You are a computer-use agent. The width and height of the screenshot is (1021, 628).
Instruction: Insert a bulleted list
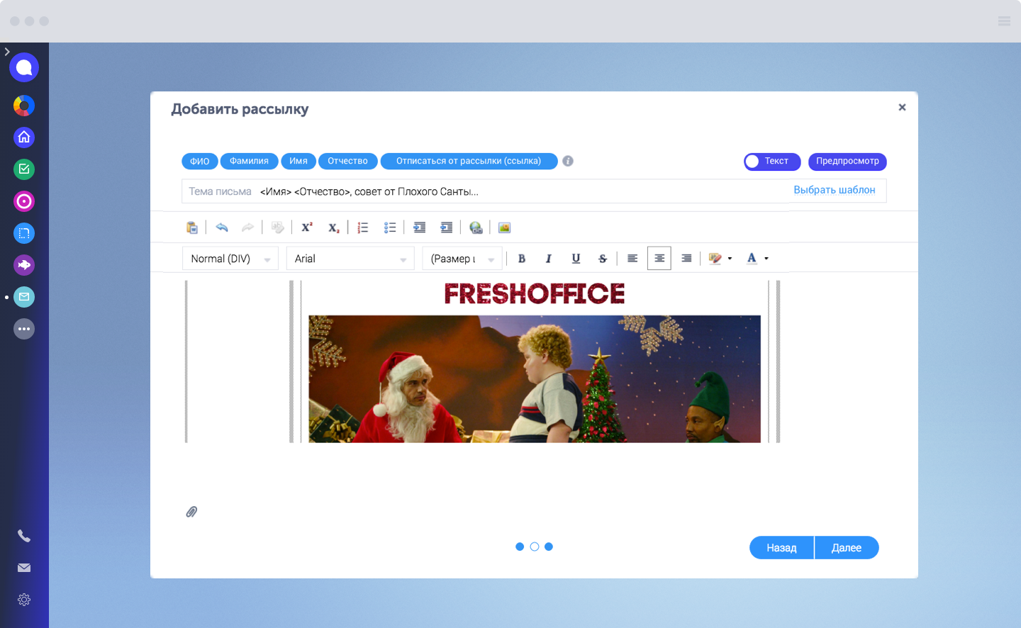[390, 228]
